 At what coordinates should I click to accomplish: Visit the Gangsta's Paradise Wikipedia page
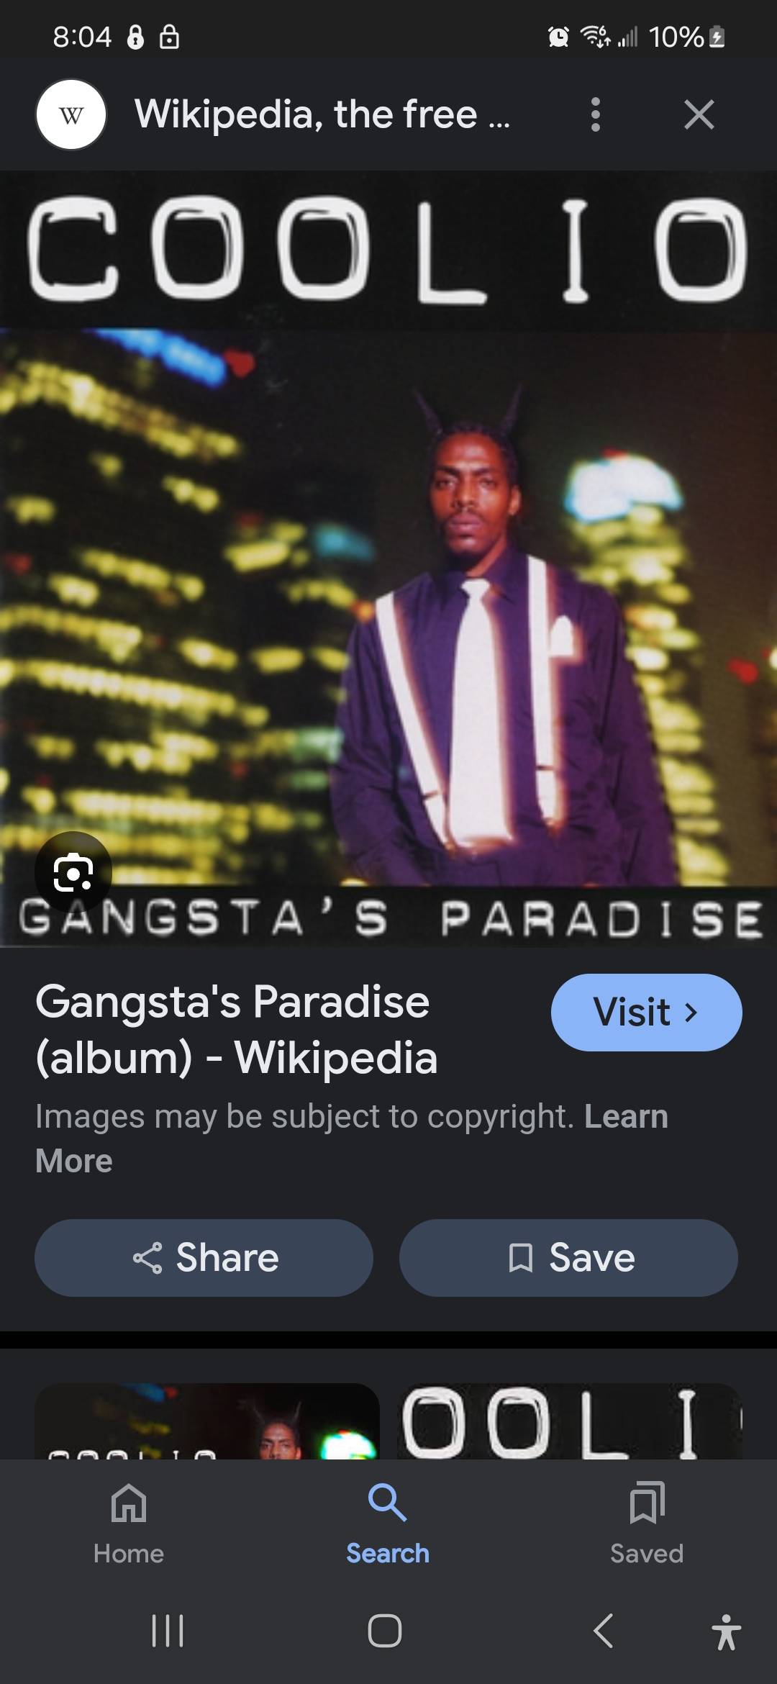pos(646,1012)
